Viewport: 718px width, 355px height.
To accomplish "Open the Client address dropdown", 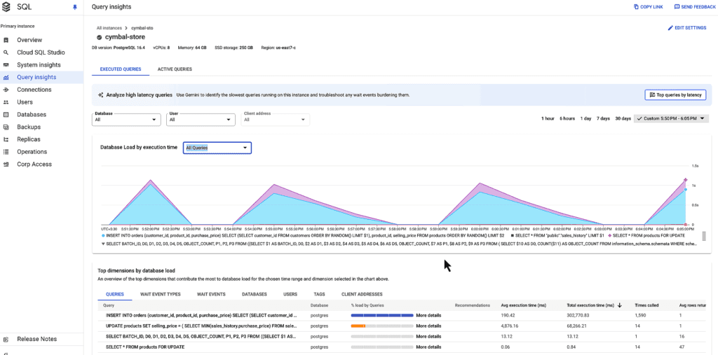I will [x=275, y=120].
